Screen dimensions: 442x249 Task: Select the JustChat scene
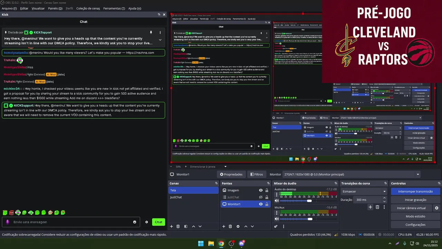point(193,197)
